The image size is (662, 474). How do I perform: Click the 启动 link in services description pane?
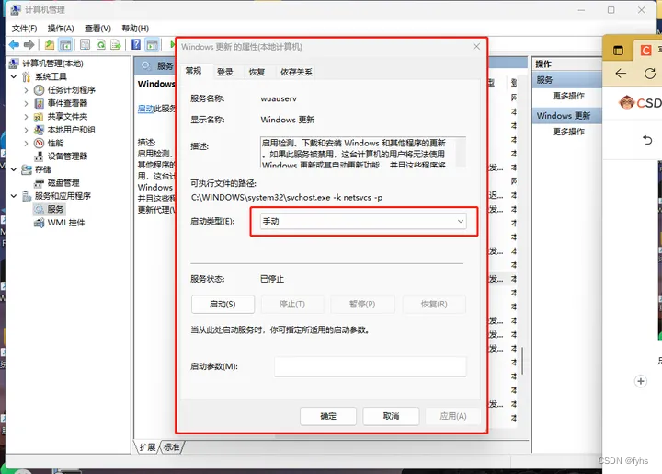tap(145, 109)
